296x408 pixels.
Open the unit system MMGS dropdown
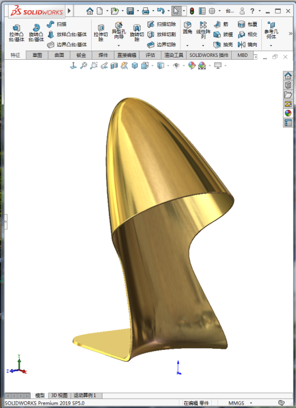pyautogui.click(x=251, y=403)
